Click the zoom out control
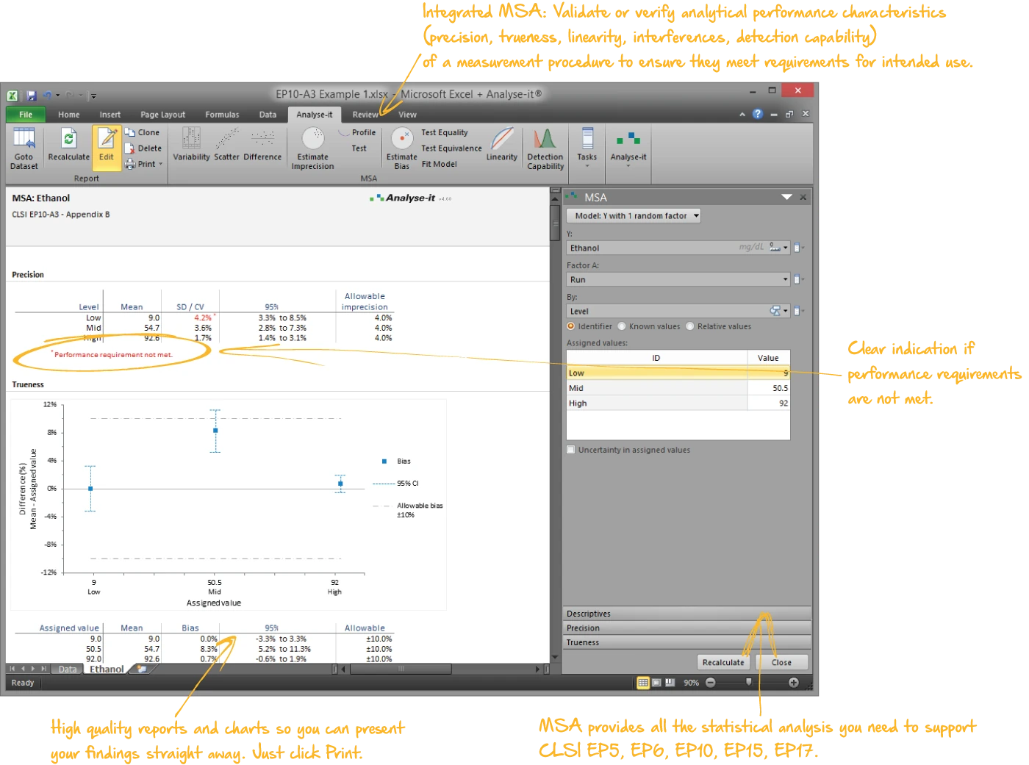This screenshot has height=765, width=1029. tap(709, 683)
